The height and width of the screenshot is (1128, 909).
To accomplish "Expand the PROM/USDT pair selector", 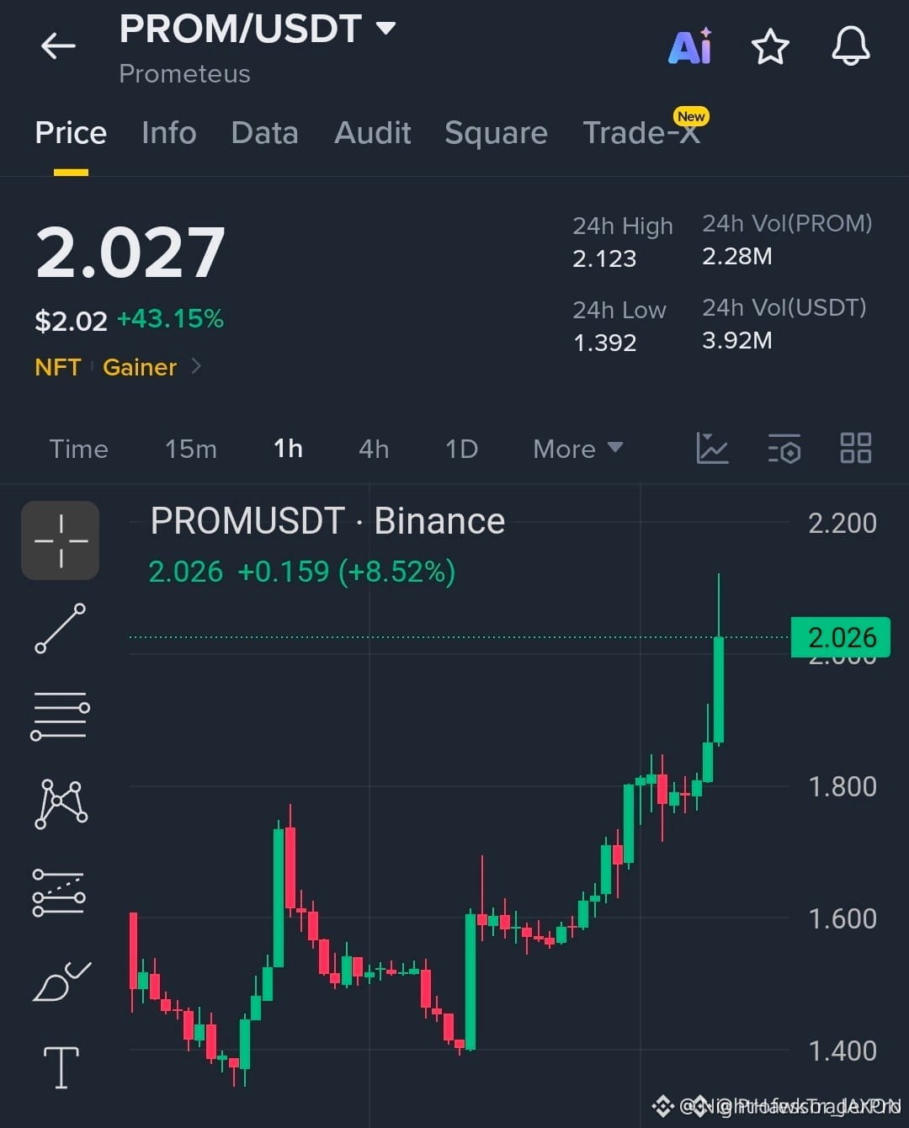I will (385, 28).
